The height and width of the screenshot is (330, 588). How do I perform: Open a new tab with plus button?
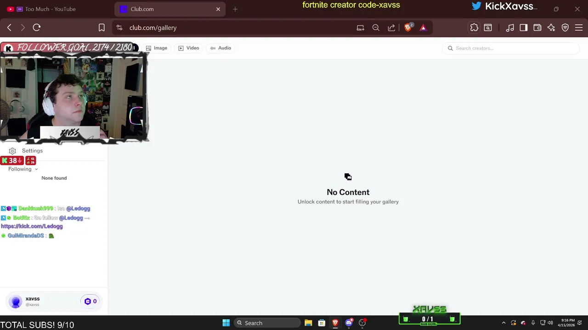pos(235,9)
